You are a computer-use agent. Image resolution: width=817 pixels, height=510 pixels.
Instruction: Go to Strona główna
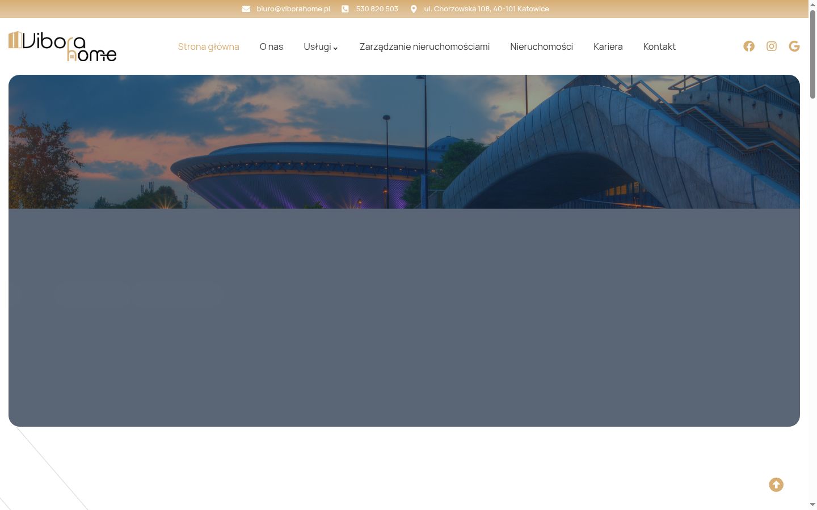tap(208, 46)
